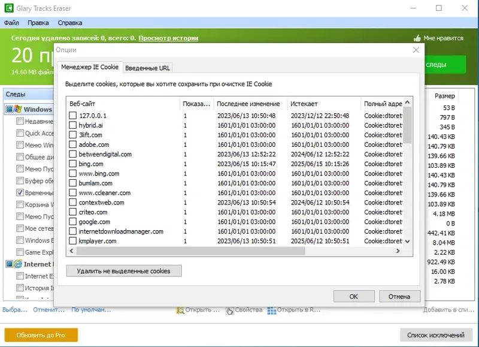Click the Добавить в спи... link

(448, 310)
